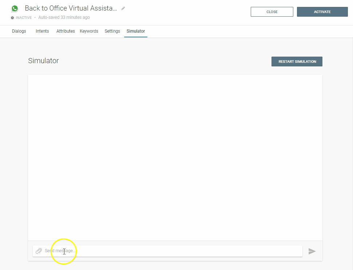
Task: Focus the Send message input field
Action: coord(171,251)
